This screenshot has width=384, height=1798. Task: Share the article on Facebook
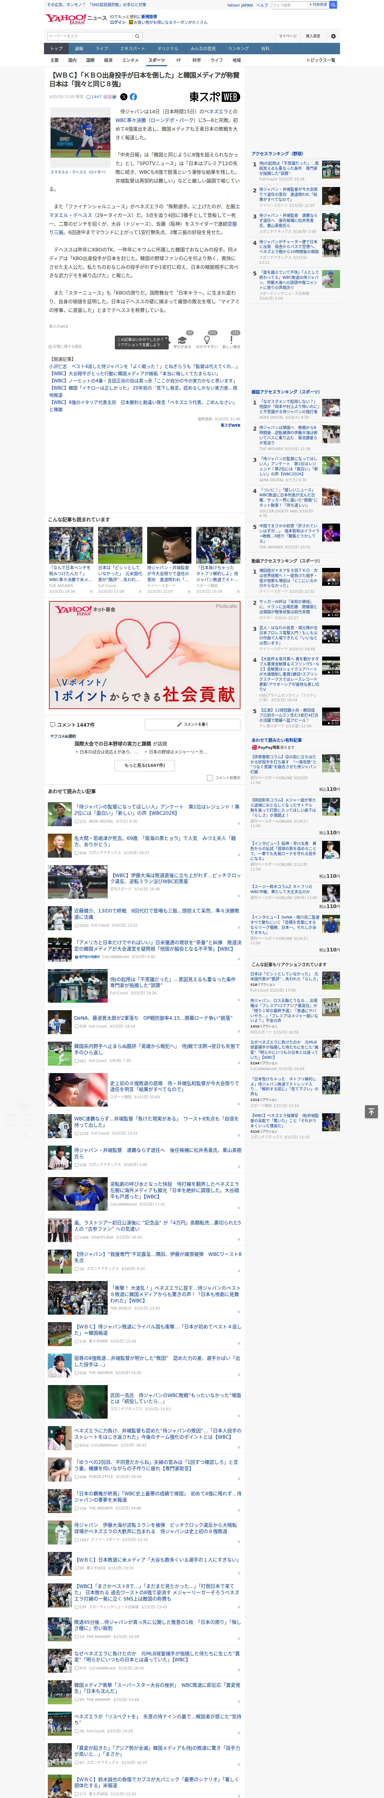click(x=133, y=97)
